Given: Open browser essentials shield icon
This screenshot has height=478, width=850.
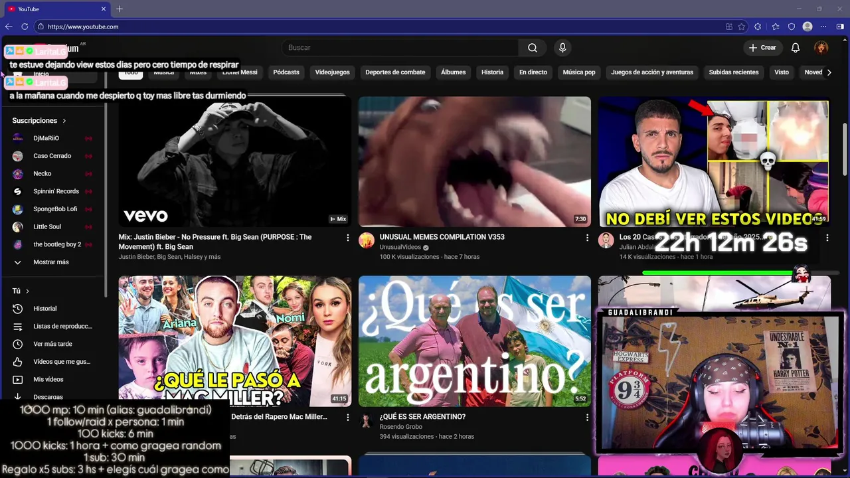Looking at the screenshot, I should [792, 27].
